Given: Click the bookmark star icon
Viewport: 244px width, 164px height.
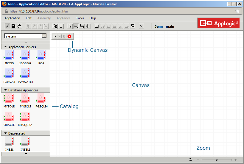Looking at the screenshot, I should tap(238, 11).
